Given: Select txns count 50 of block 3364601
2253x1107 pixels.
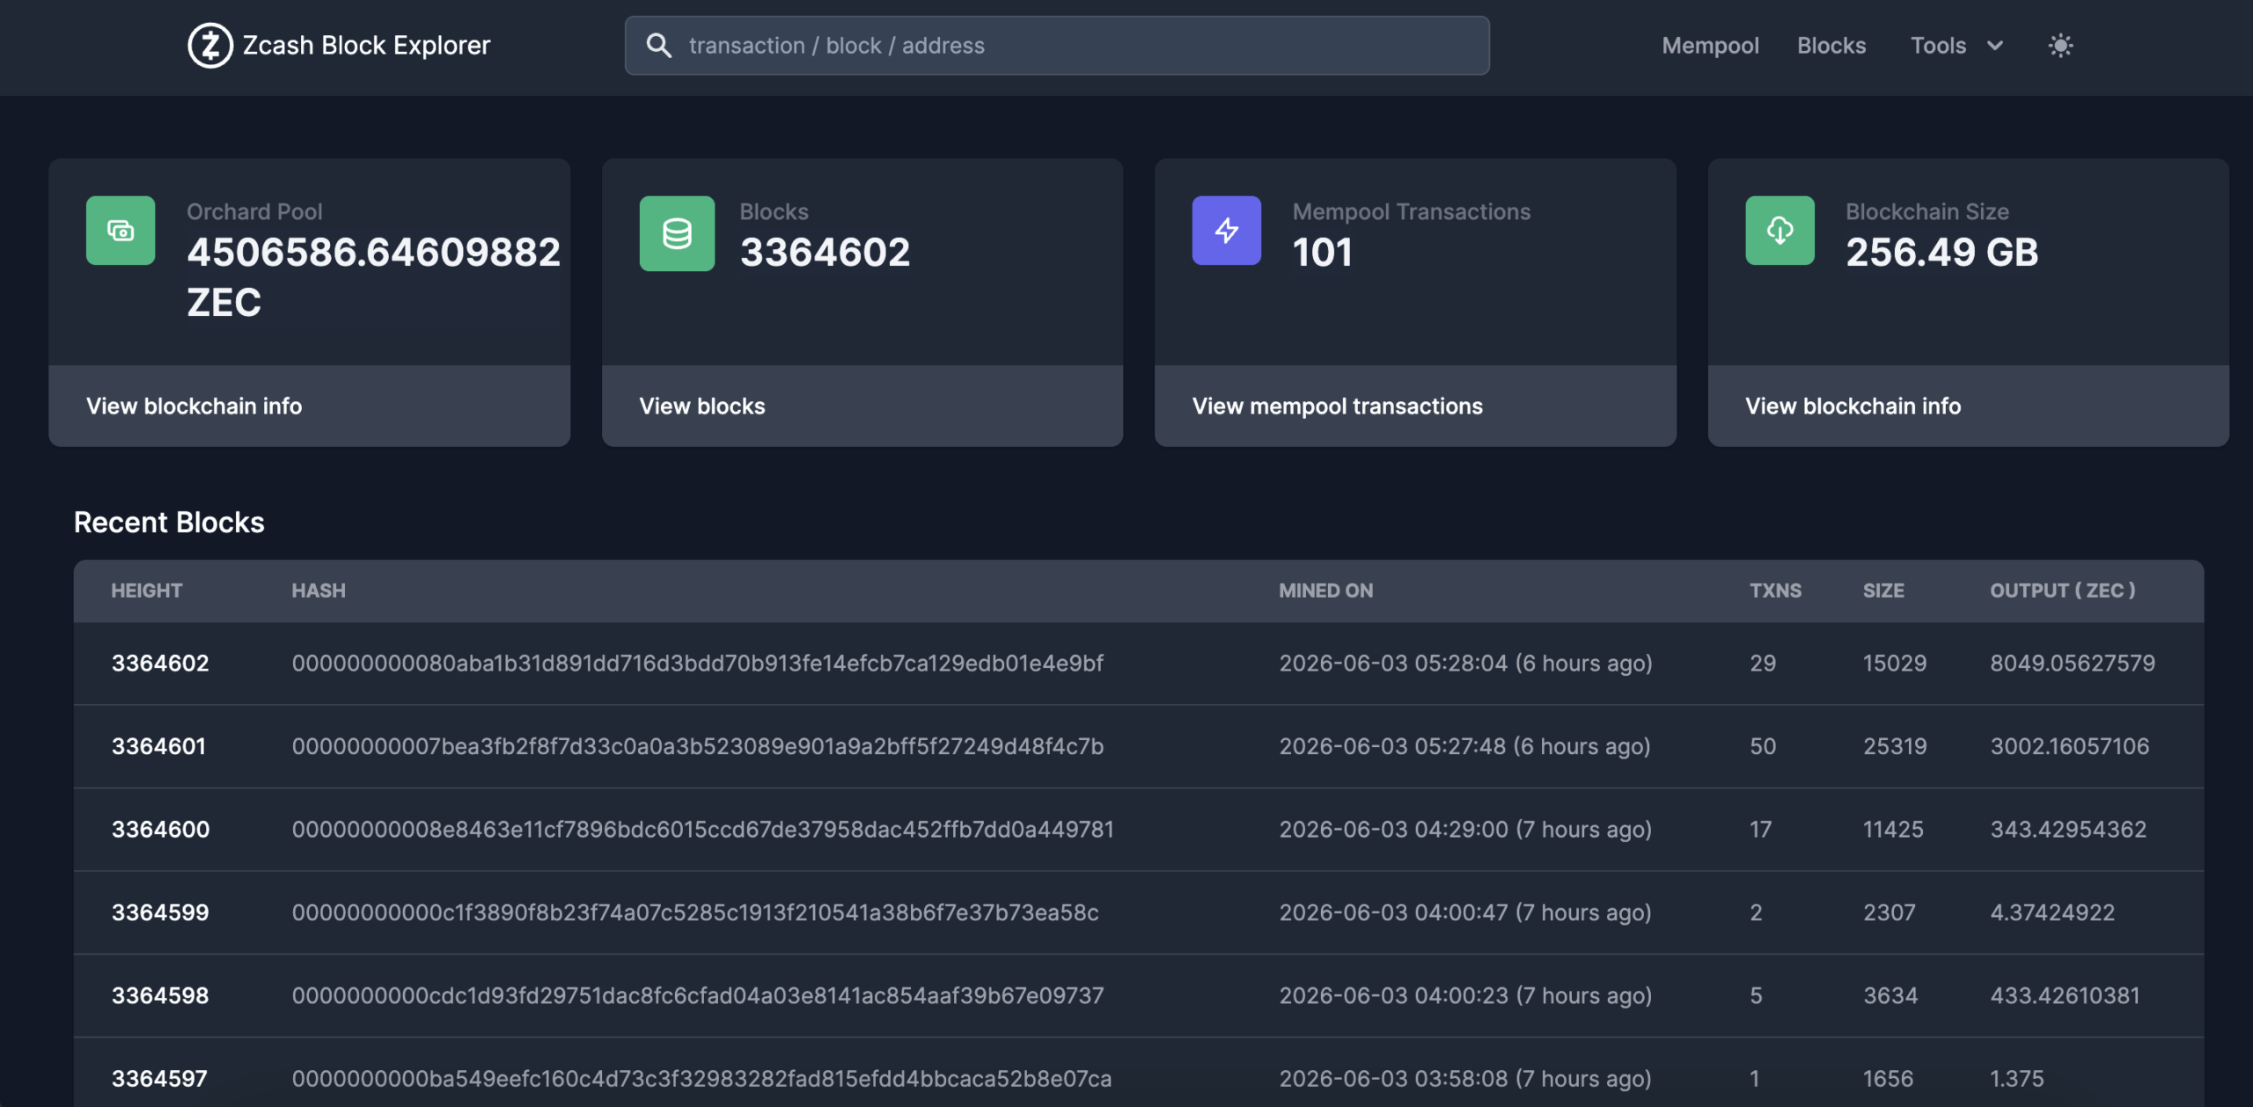Looking at the screenshot, I should point(1763,746).
